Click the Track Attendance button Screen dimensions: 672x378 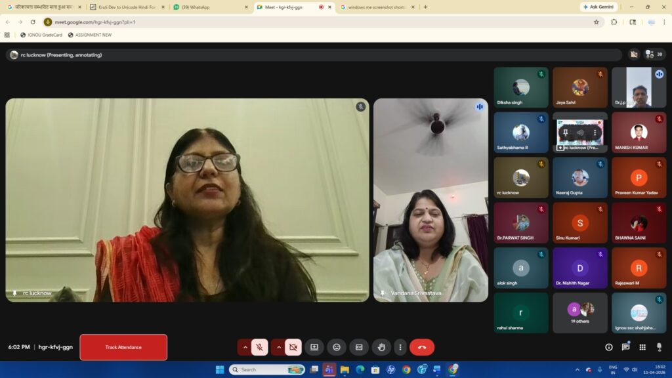123,347
